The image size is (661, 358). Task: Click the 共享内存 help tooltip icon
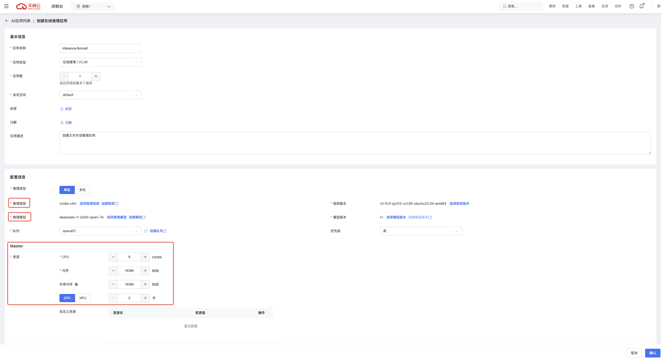(x=76, y=284)
